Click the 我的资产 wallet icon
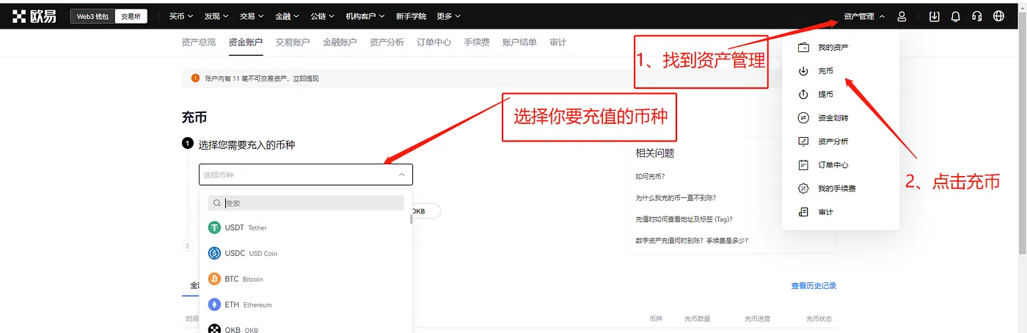Image resolution: width=1027 pixels, height=333 pixels. click(x=803, y=47)
